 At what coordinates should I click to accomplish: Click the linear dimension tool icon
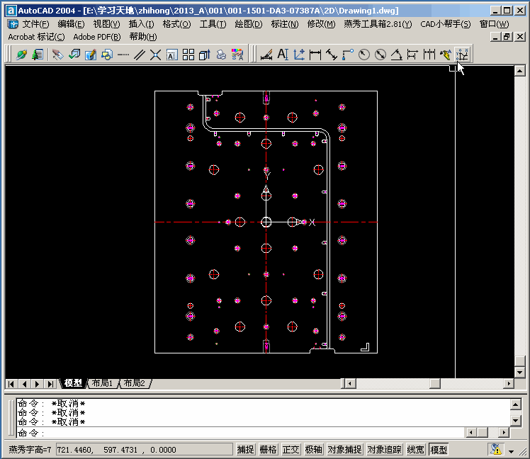click(315, 55)
